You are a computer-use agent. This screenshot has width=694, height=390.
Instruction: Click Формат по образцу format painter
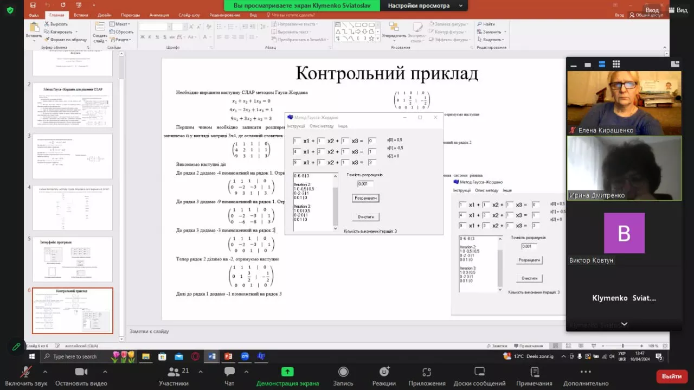tap(65, 40)
